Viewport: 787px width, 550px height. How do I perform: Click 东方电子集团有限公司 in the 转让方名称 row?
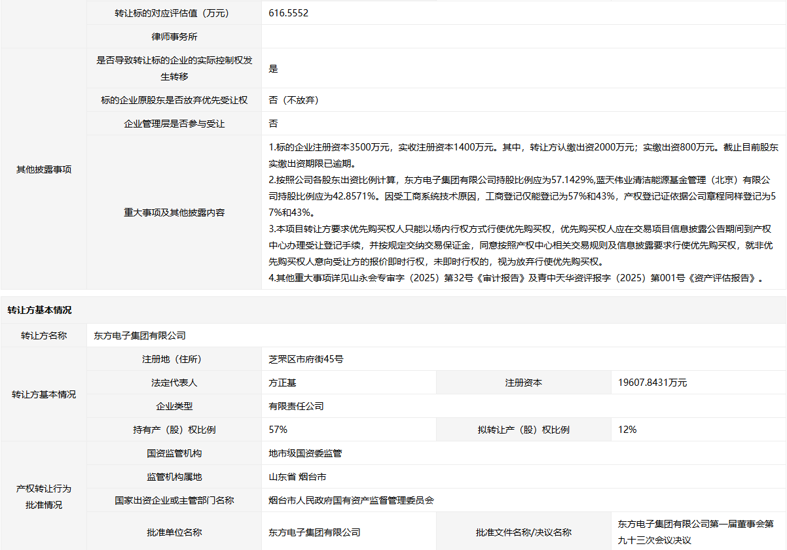pyautogui.click(x=139, y=335)
